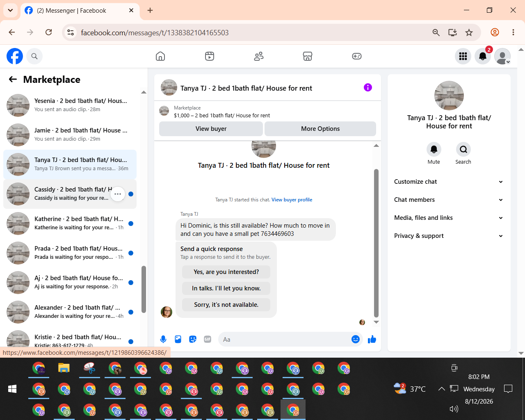
Task: Reload the page in Chrome
Action: 48,32
